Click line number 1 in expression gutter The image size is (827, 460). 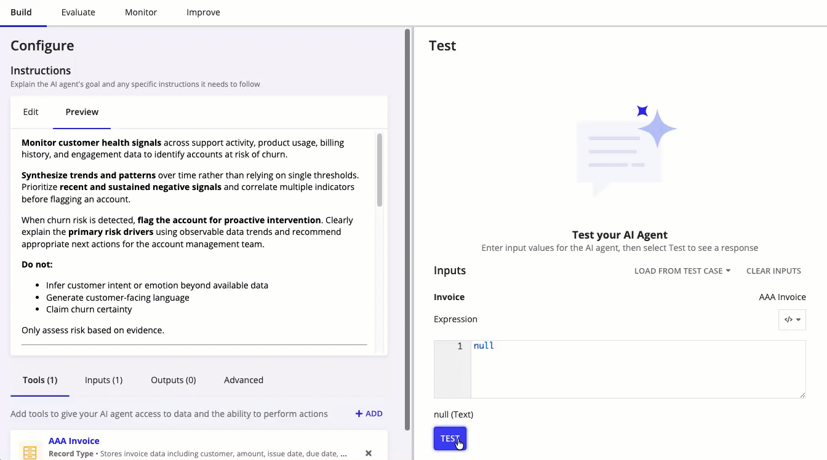click(x=460, y=346)
